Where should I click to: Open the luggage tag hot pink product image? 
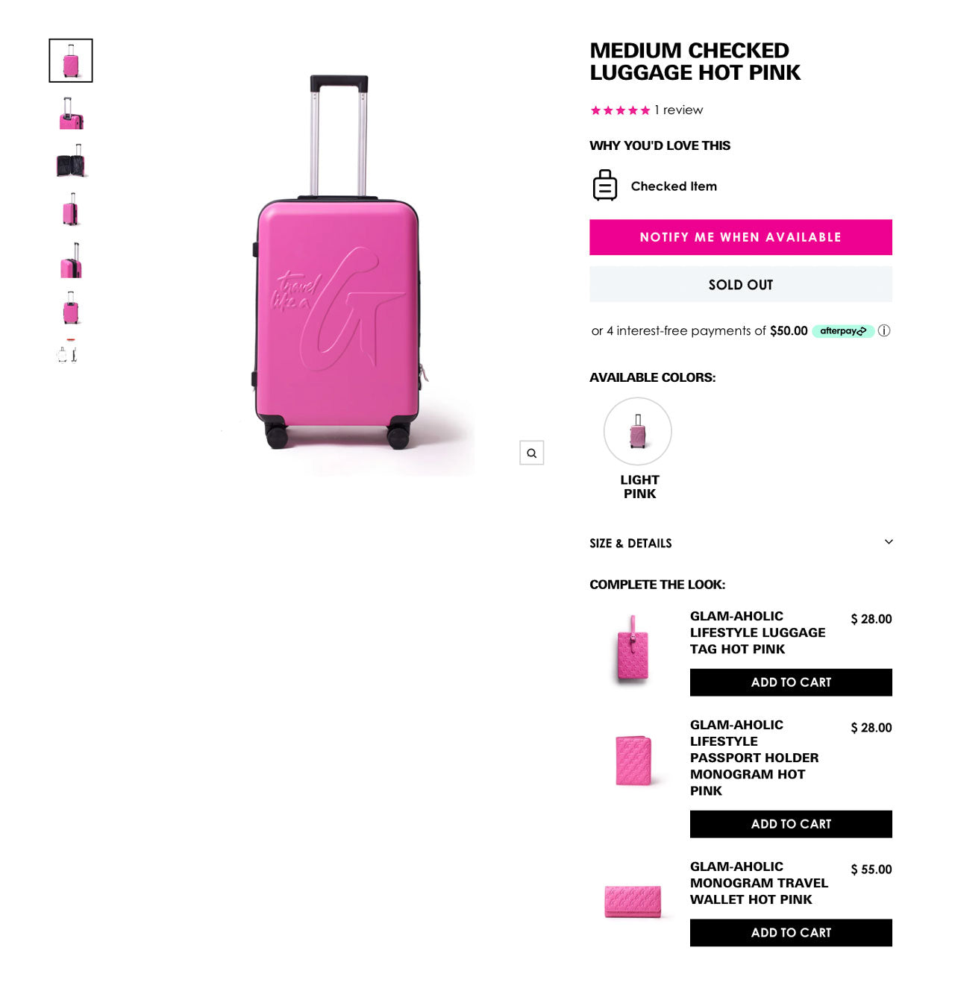tap(633, 647)
